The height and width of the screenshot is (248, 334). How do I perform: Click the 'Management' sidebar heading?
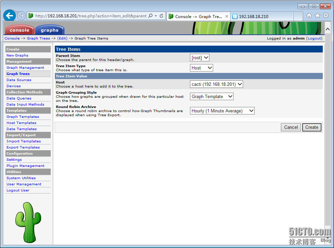pos(28,62)
